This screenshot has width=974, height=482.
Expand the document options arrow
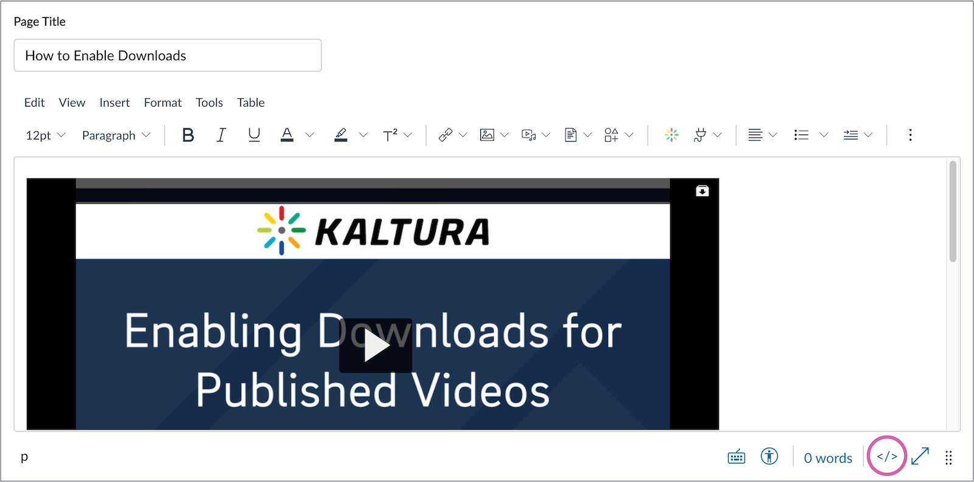coord(587,135)
